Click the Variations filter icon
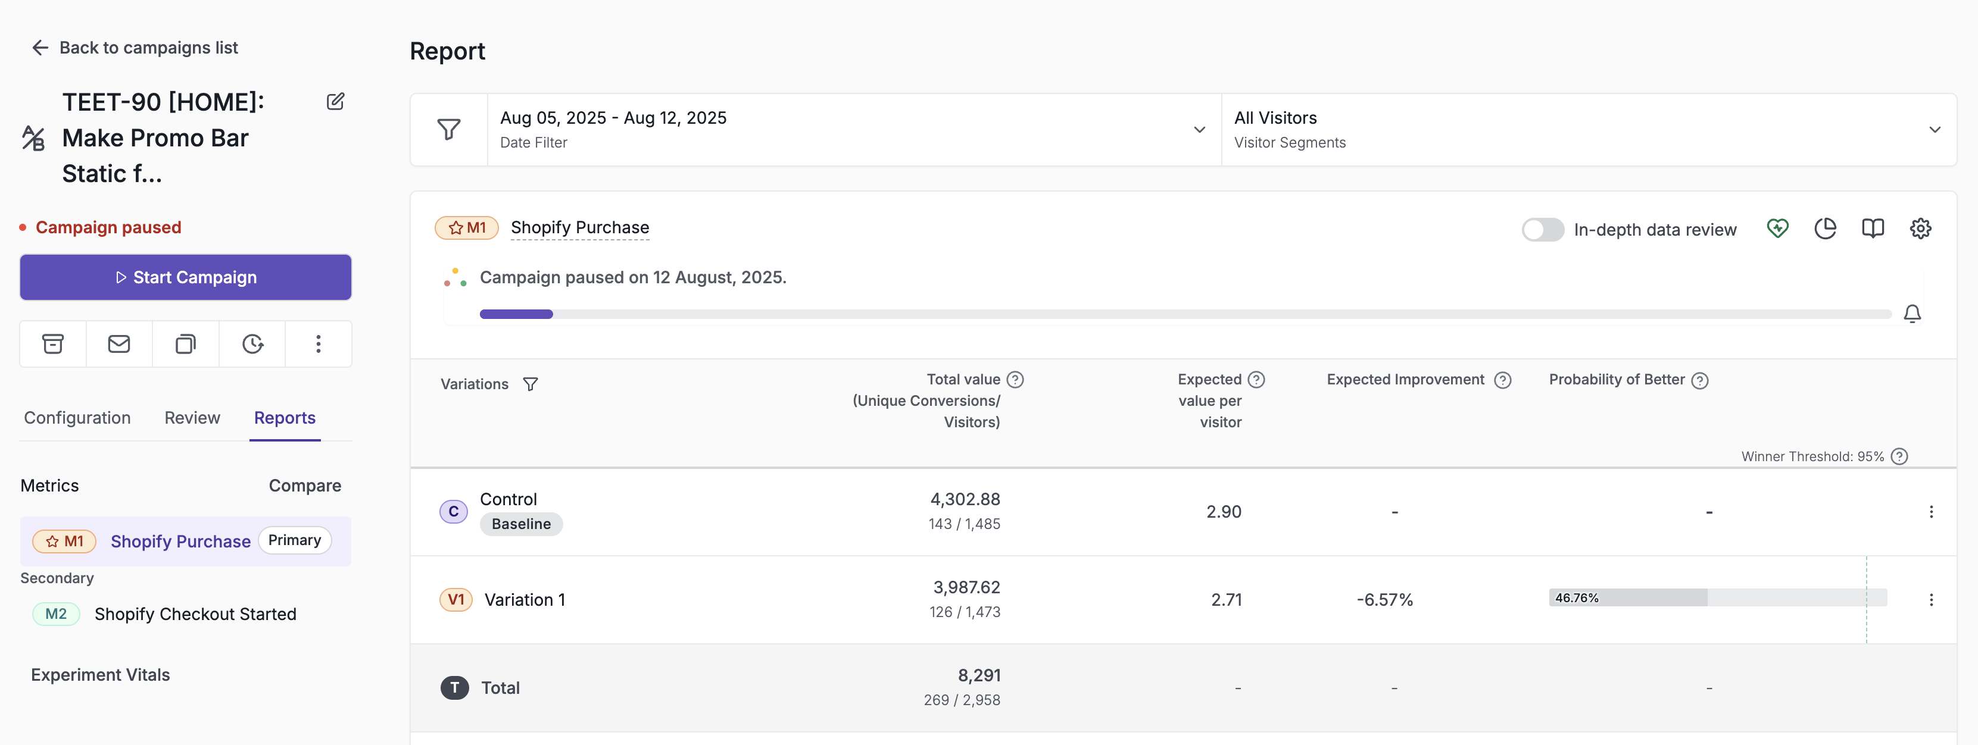This screenshot has width=1978, height=745. pos(531,384)
